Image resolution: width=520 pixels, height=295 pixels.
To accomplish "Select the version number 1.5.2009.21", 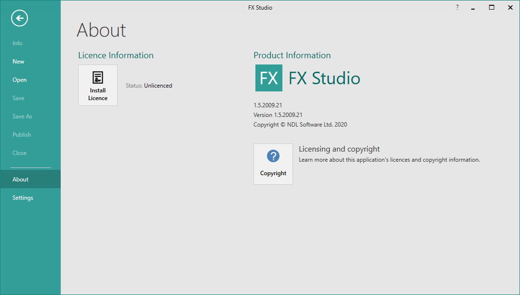I will (268, 105).
